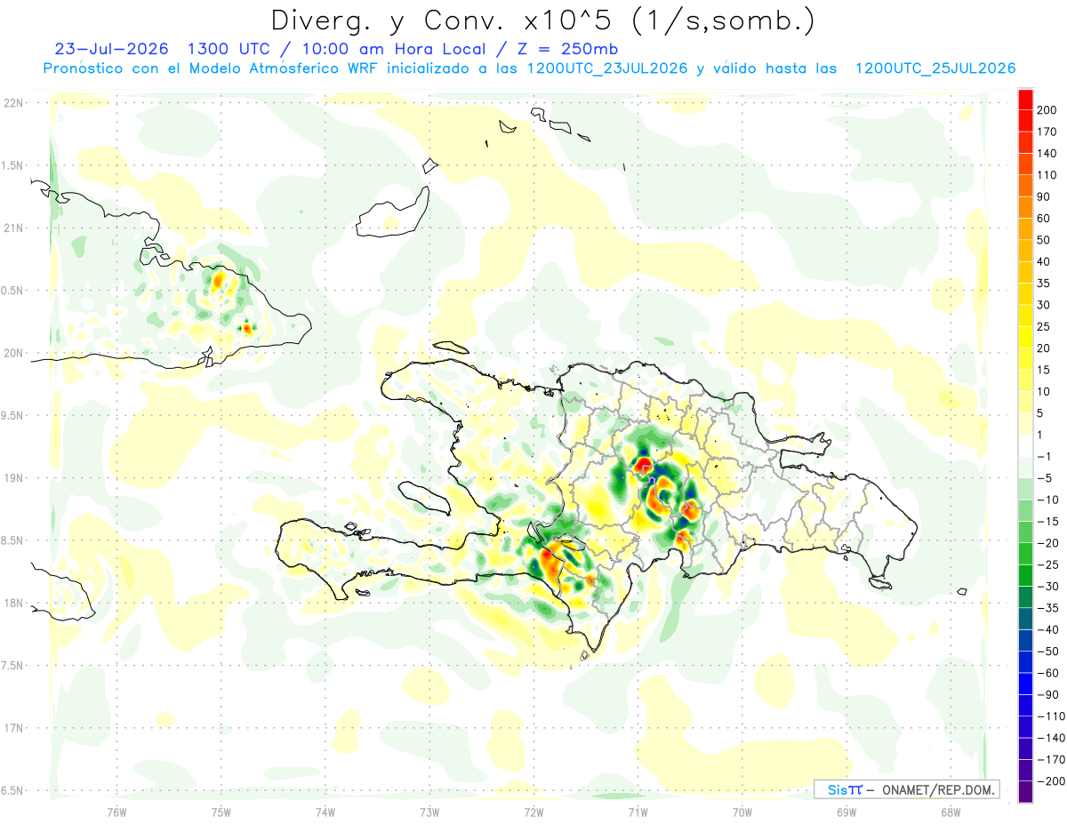The image size is (1067, 824).
Task: Click the latitude label "17N"
Action: 12,728
